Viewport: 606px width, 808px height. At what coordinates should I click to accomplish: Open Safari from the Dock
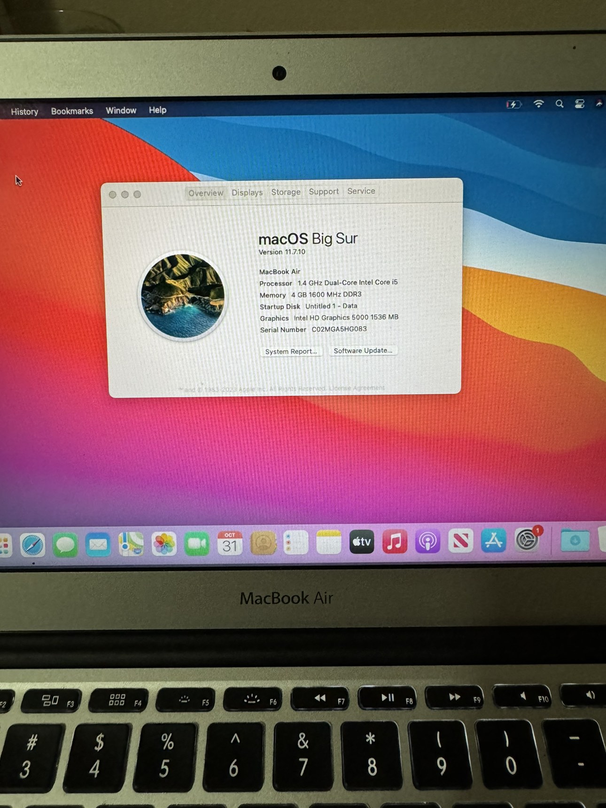(x=32, y=545)
